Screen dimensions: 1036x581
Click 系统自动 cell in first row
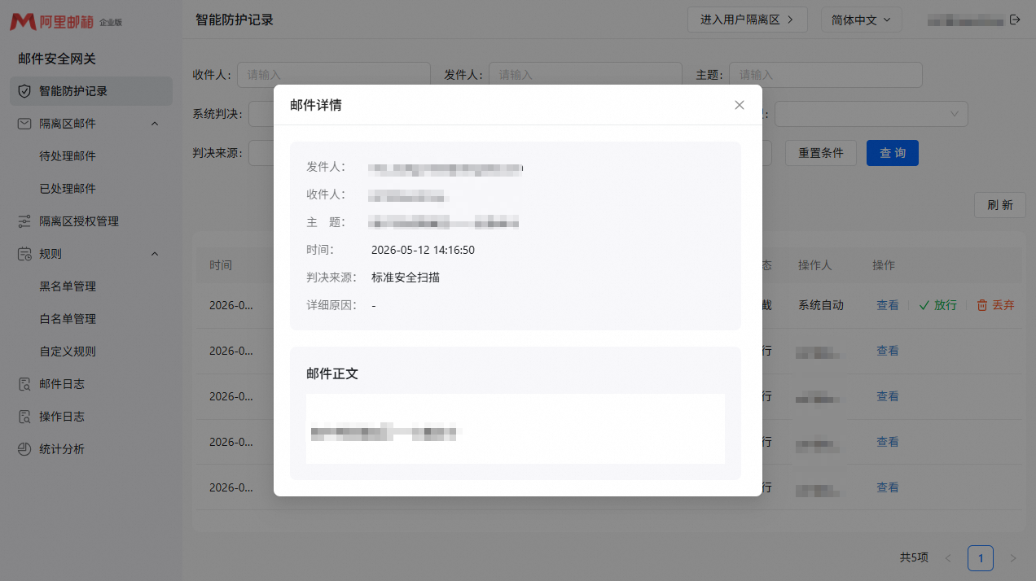tap(821, 305)
